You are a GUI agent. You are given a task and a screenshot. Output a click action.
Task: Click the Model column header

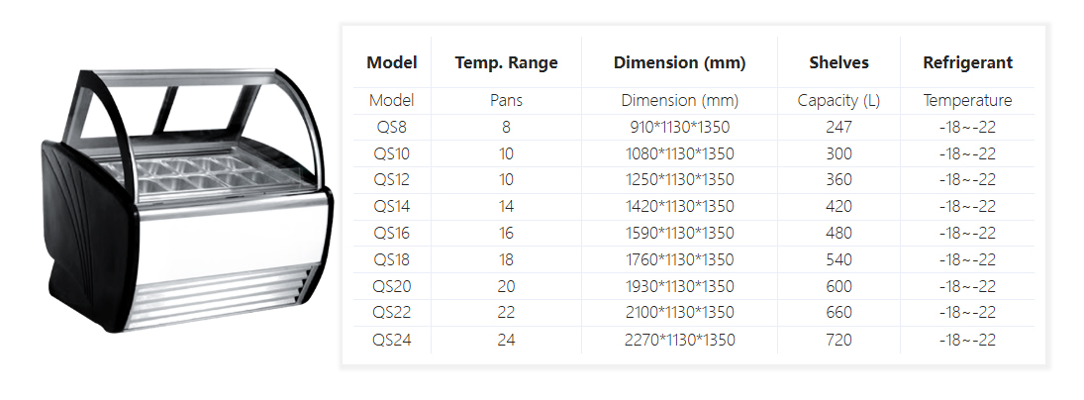391,62
